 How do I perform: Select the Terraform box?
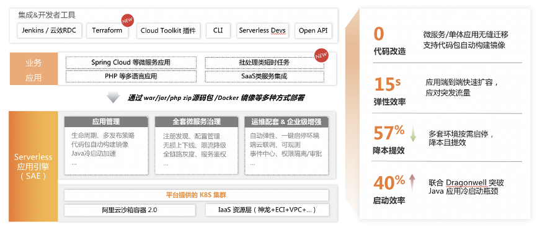[x=107, y=30]
